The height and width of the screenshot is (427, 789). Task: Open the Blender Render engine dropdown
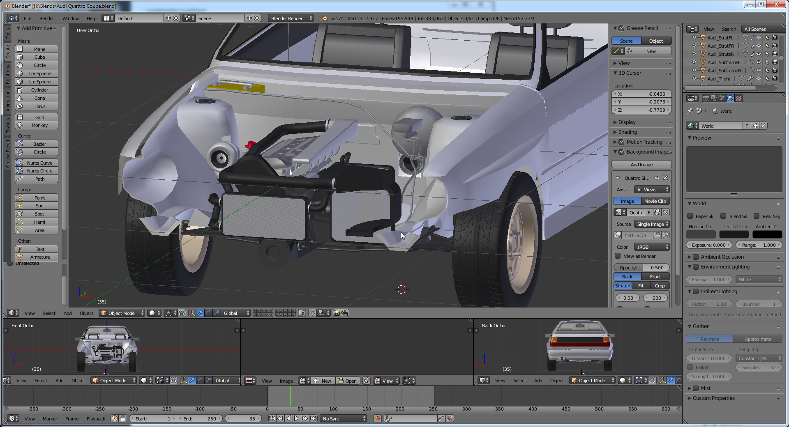tap(291, 18)
